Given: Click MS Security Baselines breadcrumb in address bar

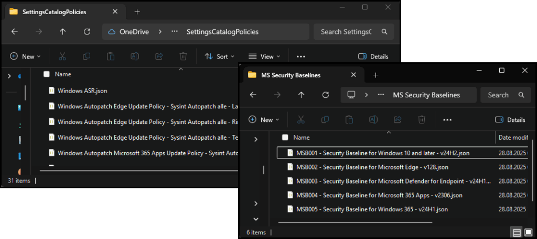Looking at the screenshot, I should click(426, 95).
